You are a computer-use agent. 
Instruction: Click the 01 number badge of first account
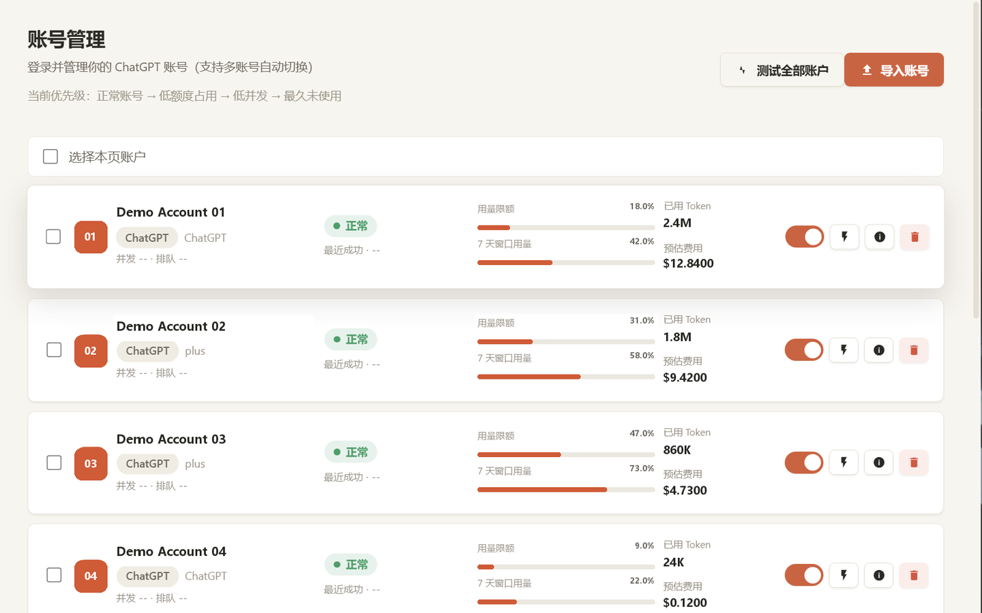pyautogui.click(x=91, y=237)
